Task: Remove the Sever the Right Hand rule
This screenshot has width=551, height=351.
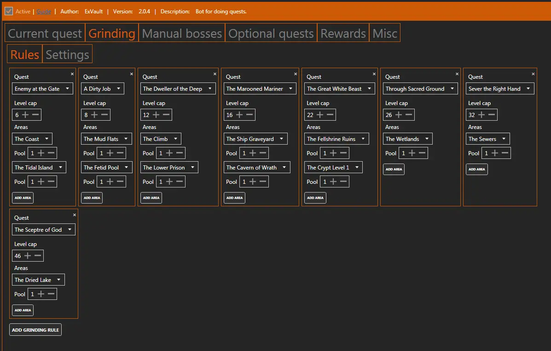Action: tap(534, 74)
